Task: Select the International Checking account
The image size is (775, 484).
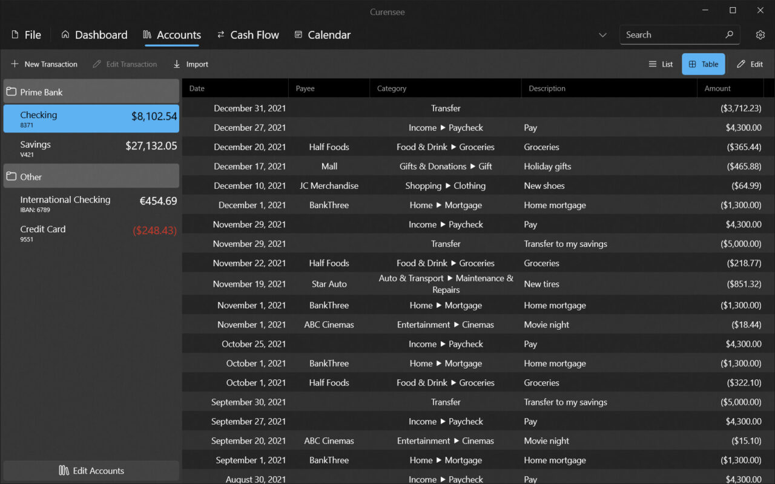Action: tap(91, 203)
